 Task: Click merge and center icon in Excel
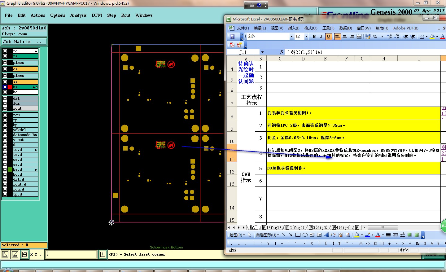[359, 37]
